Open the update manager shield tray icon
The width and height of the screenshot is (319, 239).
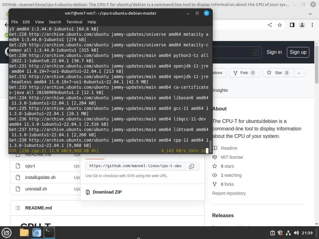[x=280, y=233]
